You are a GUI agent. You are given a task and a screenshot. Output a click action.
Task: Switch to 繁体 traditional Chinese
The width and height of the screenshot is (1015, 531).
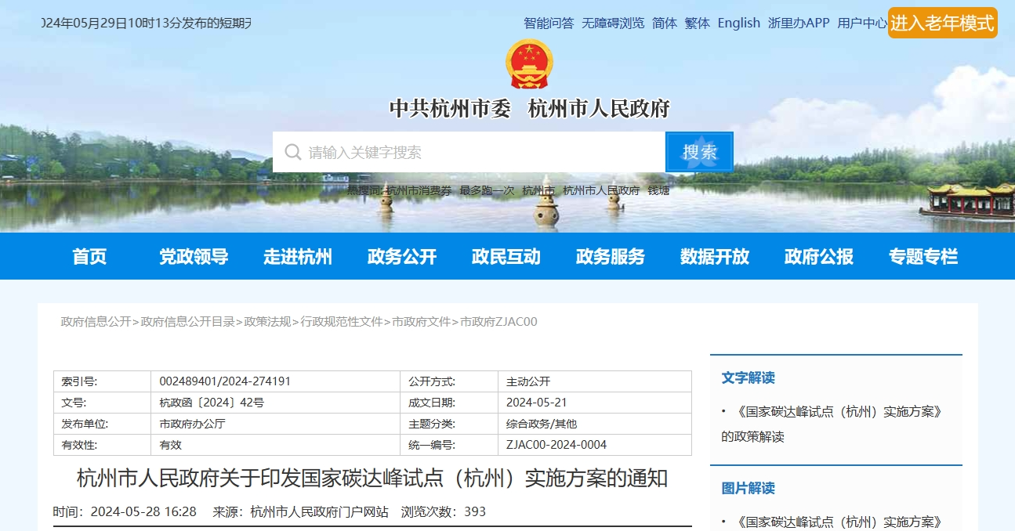[x=697, y=23]
